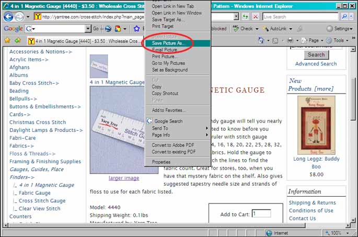The image size is (358, 237).
Task: Click the Check spelling toolbar button
Action: [242, 29]
